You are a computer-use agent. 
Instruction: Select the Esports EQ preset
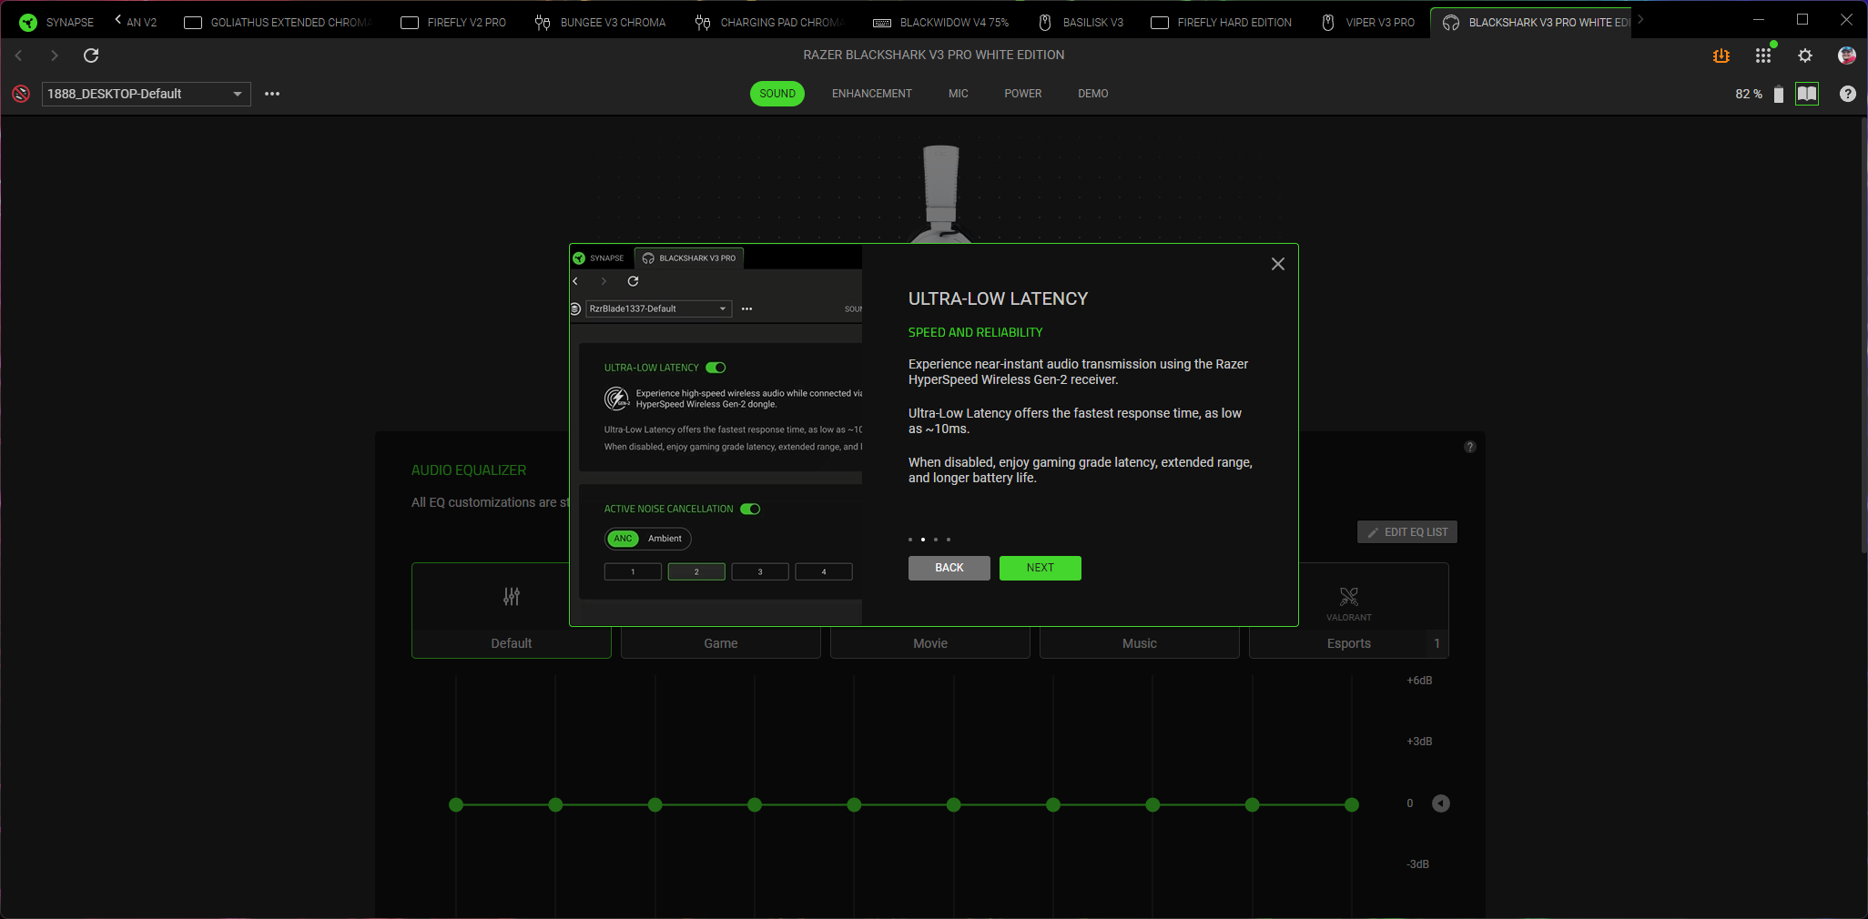point(1349,643)
